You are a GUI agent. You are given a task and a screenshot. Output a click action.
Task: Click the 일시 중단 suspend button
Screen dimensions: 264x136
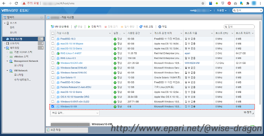tap(127, 27)
